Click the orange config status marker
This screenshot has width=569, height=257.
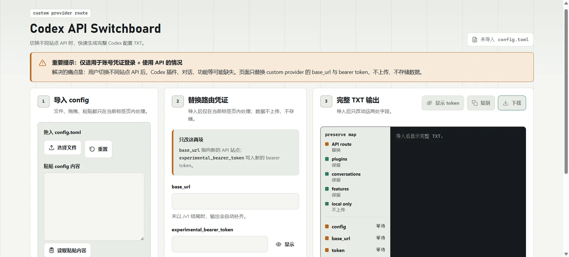[327, 226]
